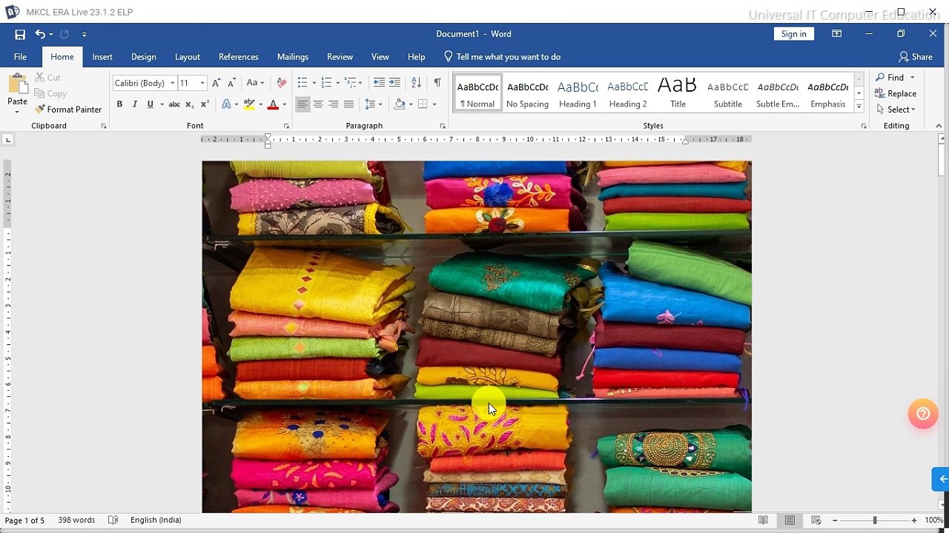Image resolution: width=949 pixels, height=533 pixels.
Task: Click the Sign in button
Action: click(793, 34)
